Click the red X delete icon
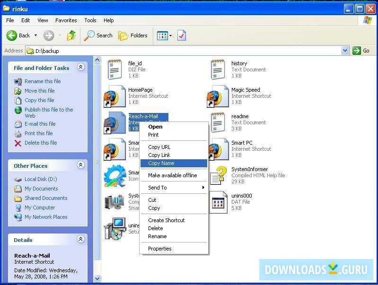The image size is (378, 285). click(x=18, y=143)
